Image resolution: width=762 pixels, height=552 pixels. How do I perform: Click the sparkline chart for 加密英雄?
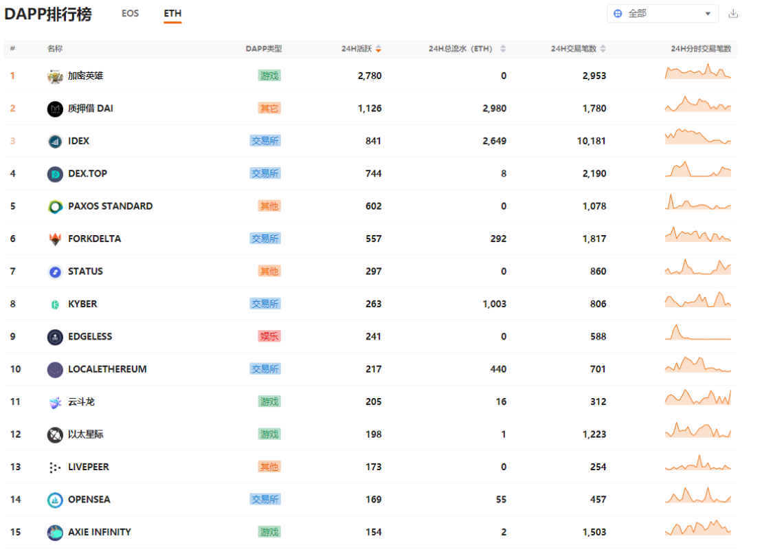698,71
